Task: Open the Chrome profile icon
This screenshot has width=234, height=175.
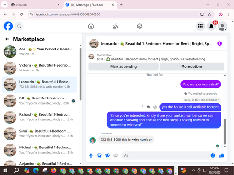Action: (x=220, y=14)
